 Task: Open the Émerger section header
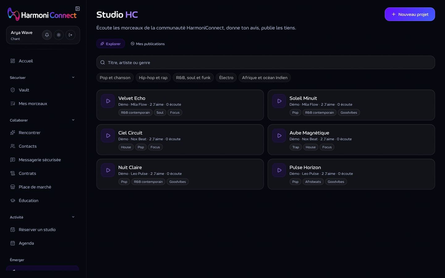[17, 260]
